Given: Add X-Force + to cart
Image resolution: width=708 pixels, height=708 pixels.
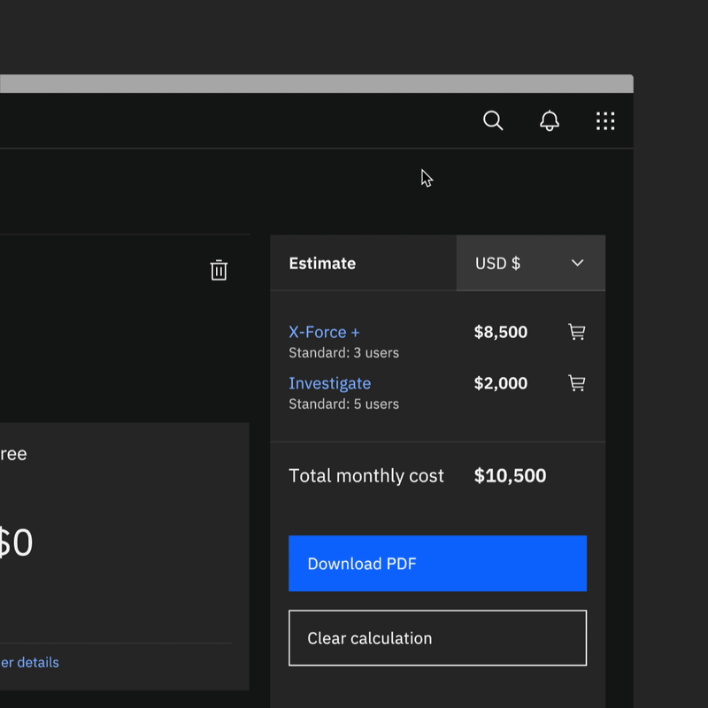Looking at the screenshot, I should (577, 332).
